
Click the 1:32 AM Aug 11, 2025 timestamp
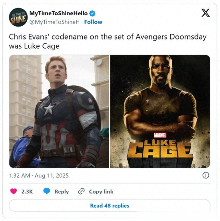pyautogui.click(x=39, y=176)
